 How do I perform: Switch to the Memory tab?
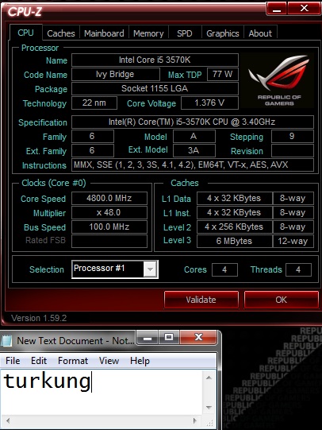pyautogui.click(x=148, y=33)
